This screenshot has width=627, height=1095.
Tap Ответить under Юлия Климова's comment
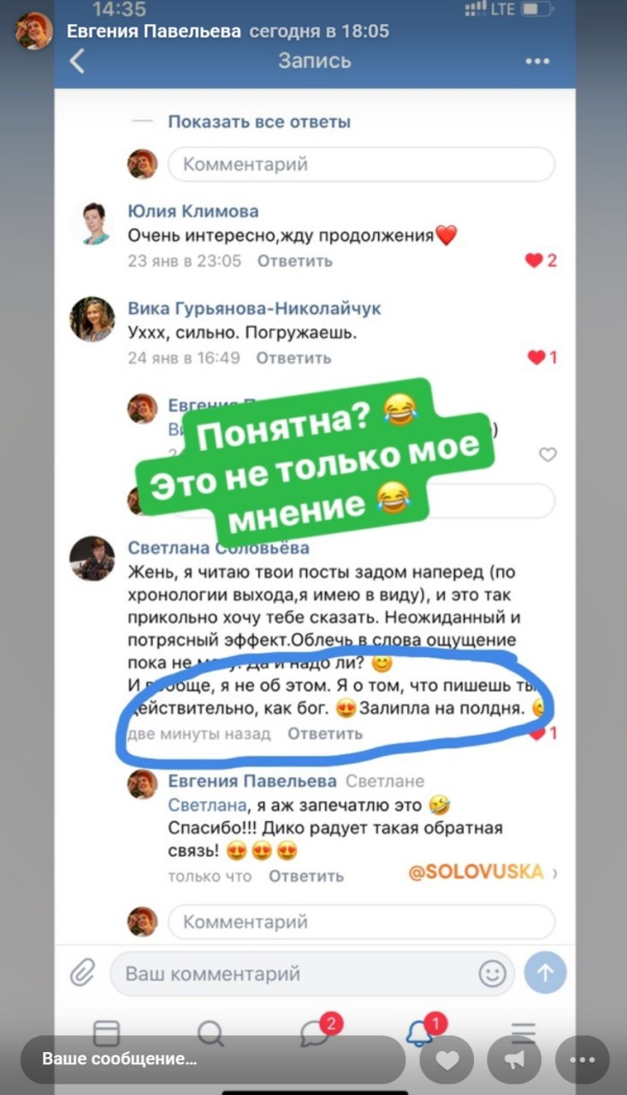(295, 261)
